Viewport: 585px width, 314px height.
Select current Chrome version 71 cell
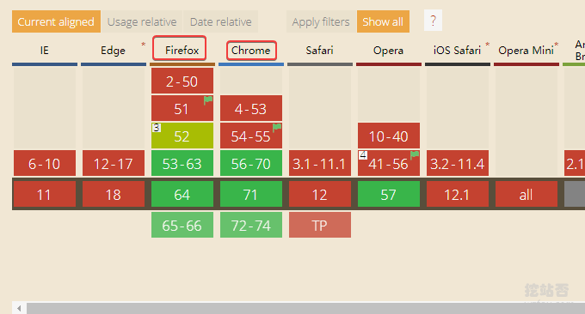251,194
